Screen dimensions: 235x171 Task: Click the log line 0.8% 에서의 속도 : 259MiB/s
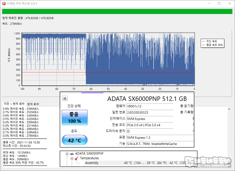tap(21, 109)
